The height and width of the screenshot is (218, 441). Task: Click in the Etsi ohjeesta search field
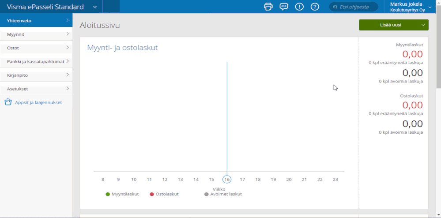point(354,7)
